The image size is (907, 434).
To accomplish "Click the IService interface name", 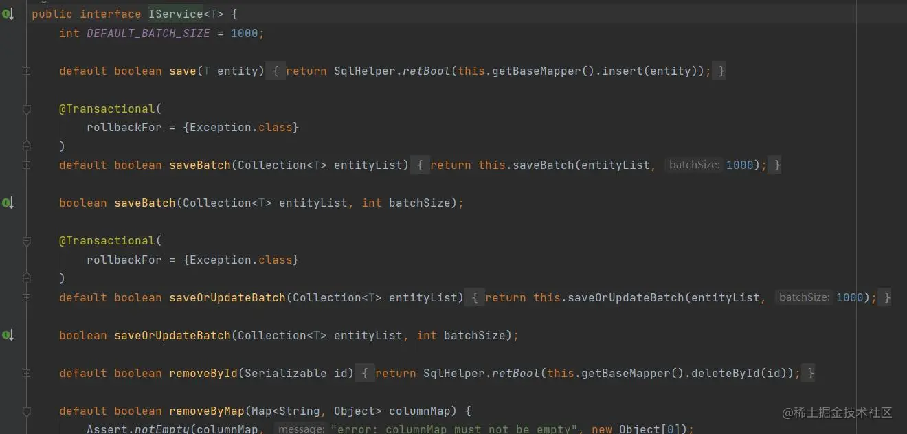I will pyautogui.click(x=176, y=14).
